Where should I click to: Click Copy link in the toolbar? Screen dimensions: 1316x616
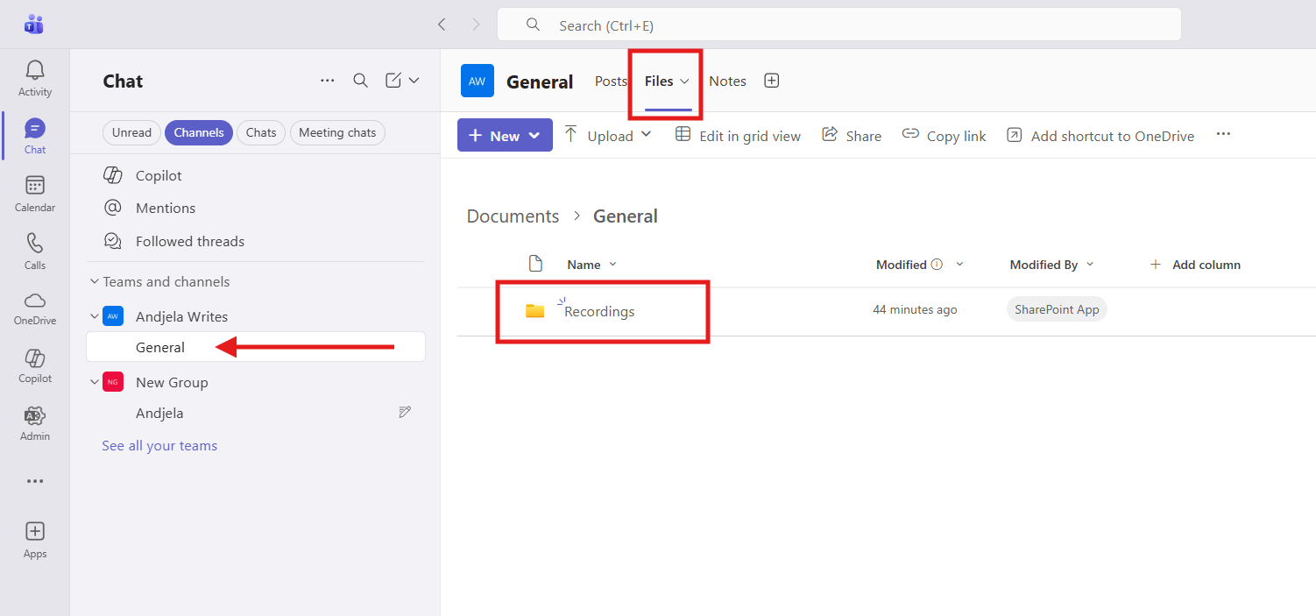(945, 136)
